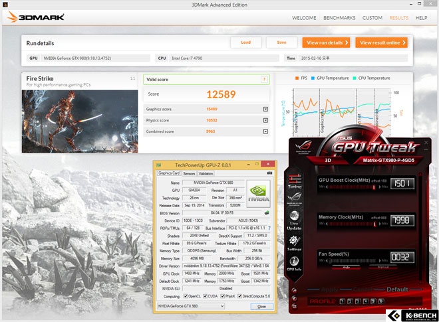
Task: Click the ROG emblem atop GPU Tweak
Action: 303,147
